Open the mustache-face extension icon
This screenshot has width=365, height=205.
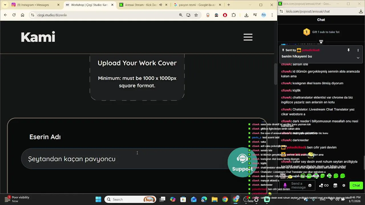216,15
